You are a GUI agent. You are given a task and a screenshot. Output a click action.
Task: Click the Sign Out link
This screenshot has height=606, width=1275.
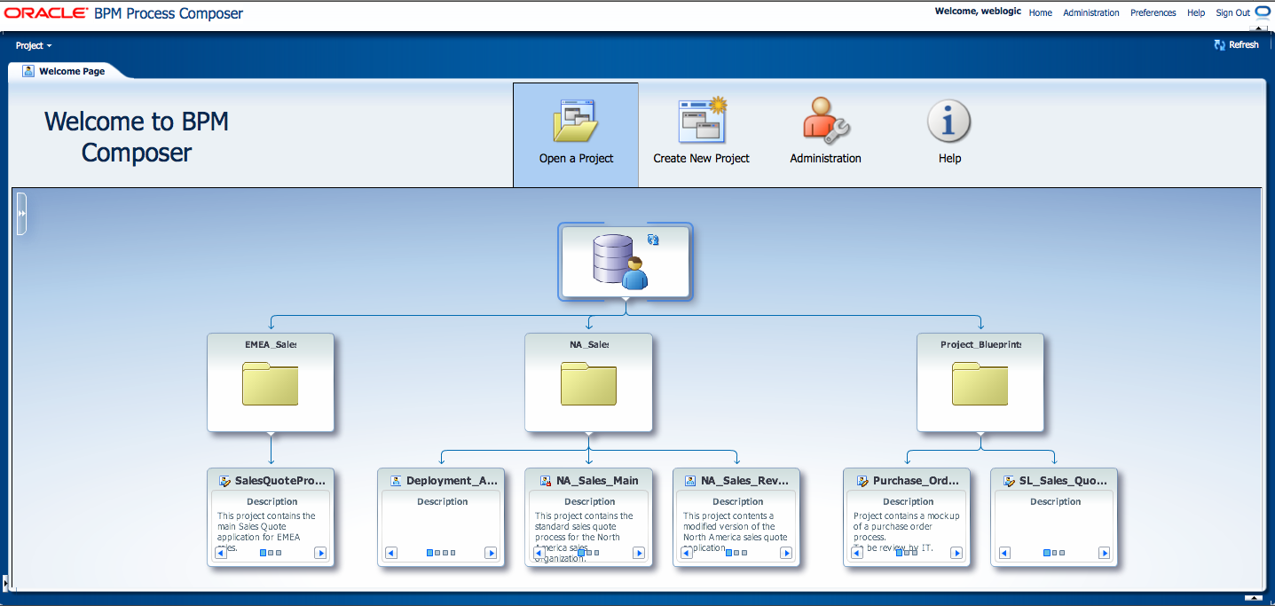[x=1232, y=12]
